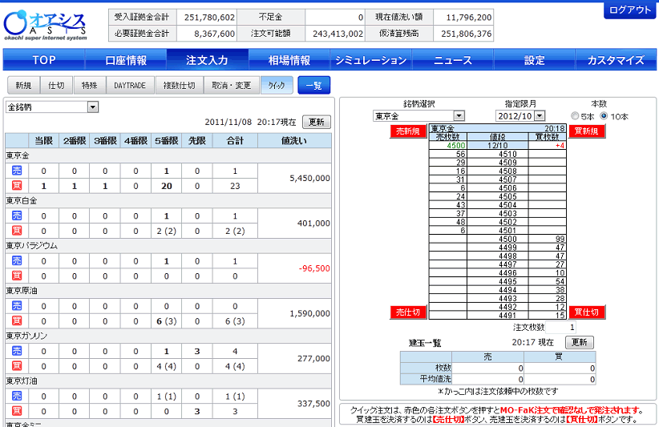Click the blue 売 icon for 東京灯油

pos(17,395)
